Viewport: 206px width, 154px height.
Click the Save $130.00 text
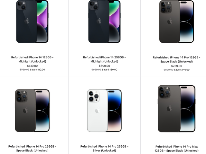(x=109, y=70)
